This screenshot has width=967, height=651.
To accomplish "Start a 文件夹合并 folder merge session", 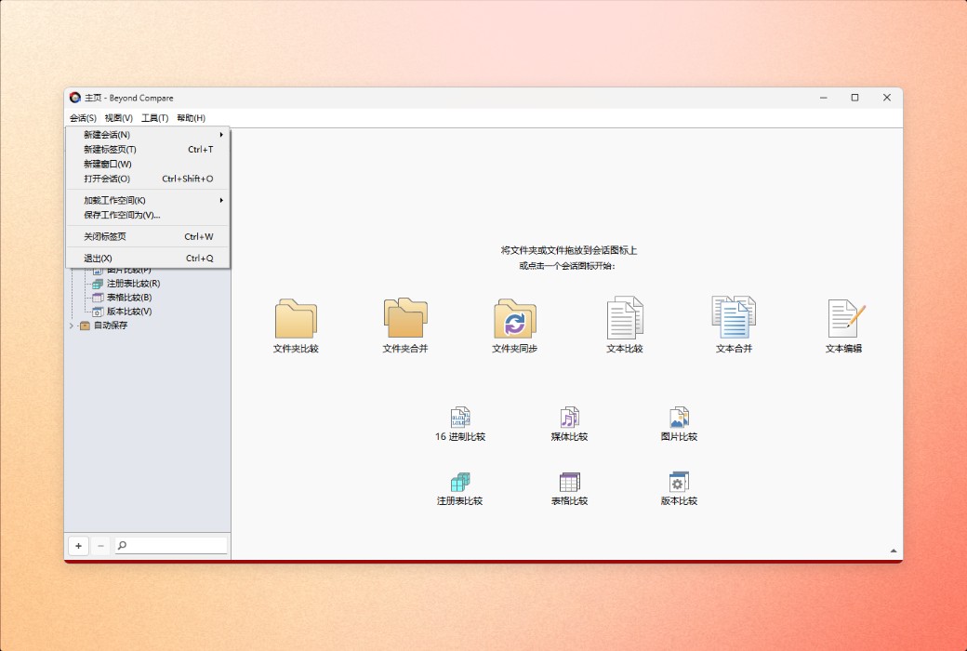I will [405, 325].
